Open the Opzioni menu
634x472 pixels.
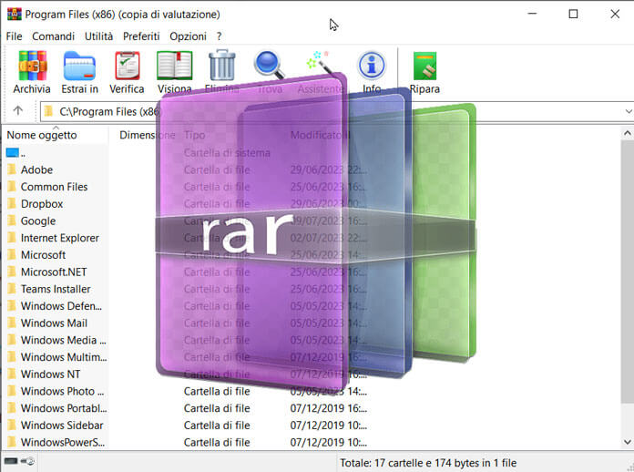[x=188, y=36]
